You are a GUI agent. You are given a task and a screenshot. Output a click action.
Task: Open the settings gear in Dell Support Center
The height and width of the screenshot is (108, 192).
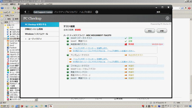point(97,12)
